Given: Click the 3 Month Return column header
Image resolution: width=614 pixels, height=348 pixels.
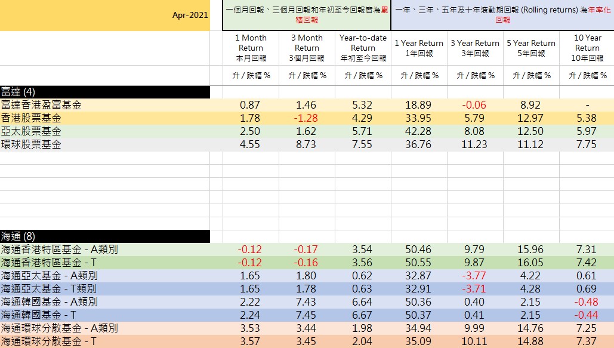Looking at the screenshot, I should pos(307,48).
